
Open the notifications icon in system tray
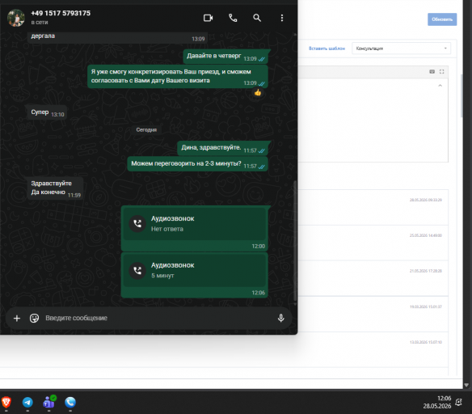458,402
